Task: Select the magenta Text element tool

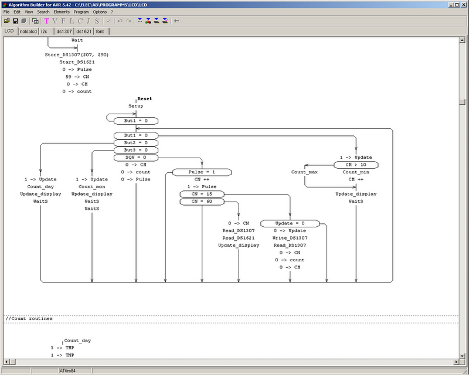Action: pyautogui.click(x=46, y=21)
